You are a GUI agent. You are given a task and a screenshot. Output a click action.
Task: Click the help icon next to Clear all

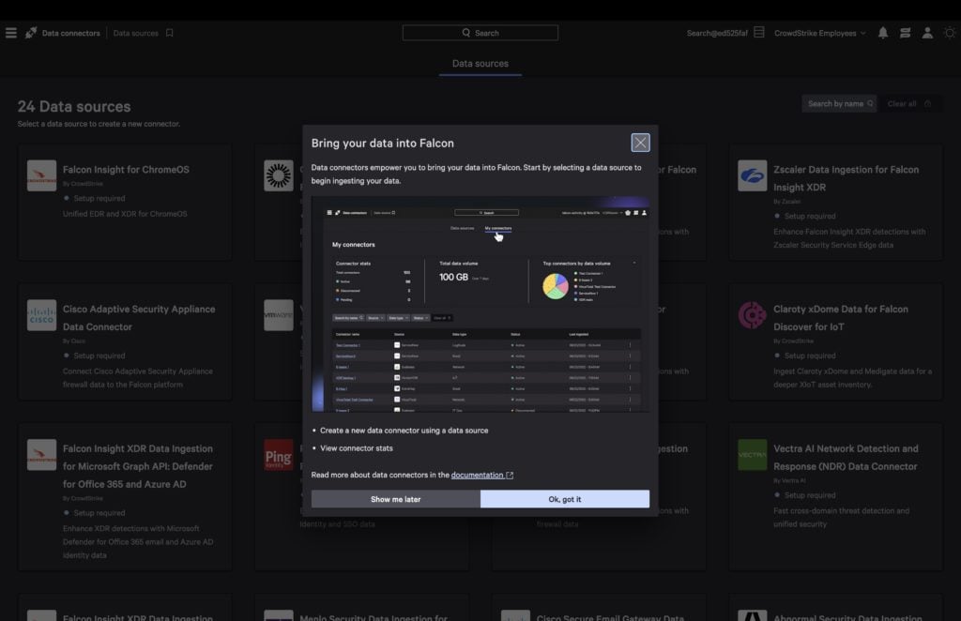click(928, 103)
